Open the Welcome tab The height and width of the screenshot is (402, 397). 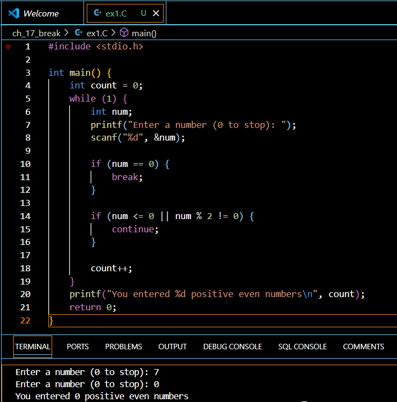[41, 13]
